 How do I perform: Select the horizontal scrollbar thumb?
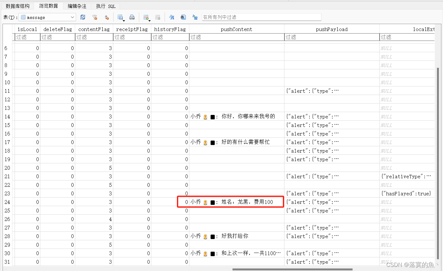(x=292, y=269)
